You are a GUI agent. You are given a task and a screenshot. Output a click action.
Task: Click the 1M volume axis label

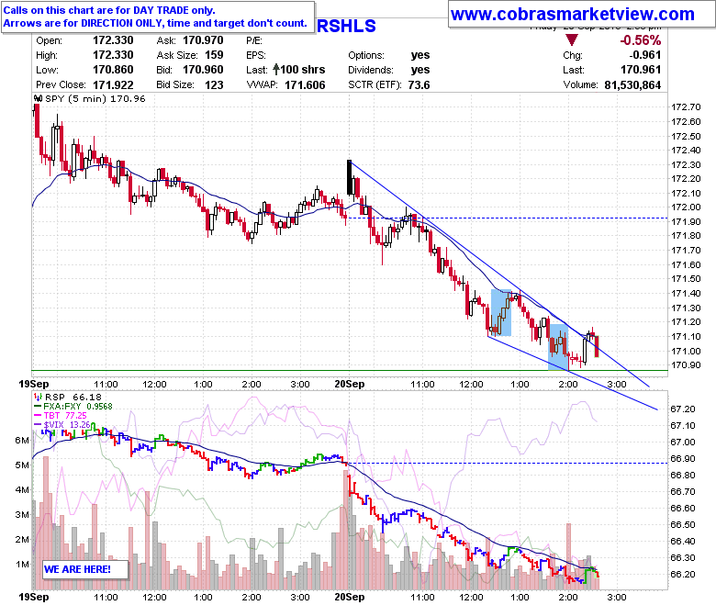coord(22,565)
